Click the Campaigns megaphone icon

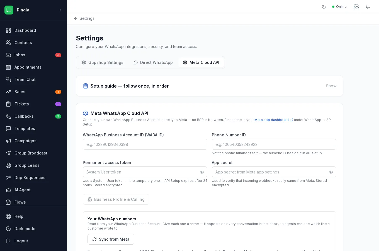coord(8,141)
